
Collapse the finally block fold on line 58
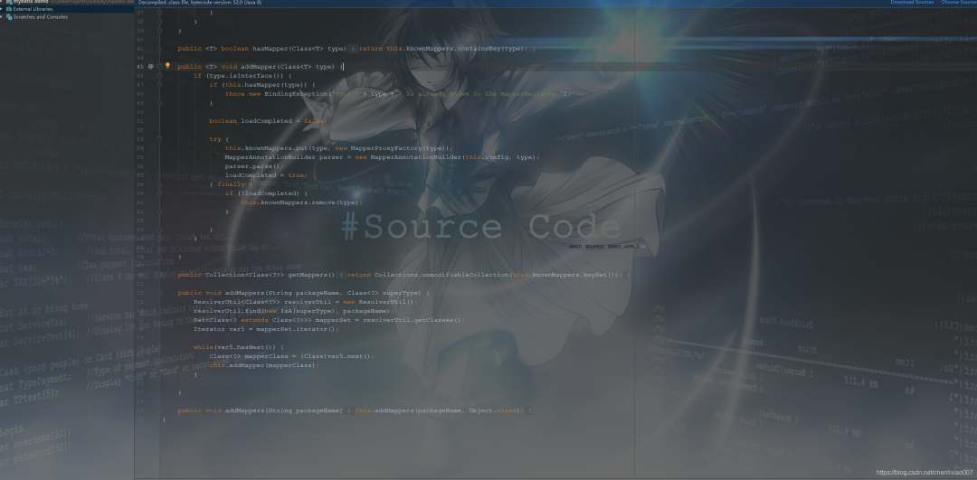click(x=159, y=184)
